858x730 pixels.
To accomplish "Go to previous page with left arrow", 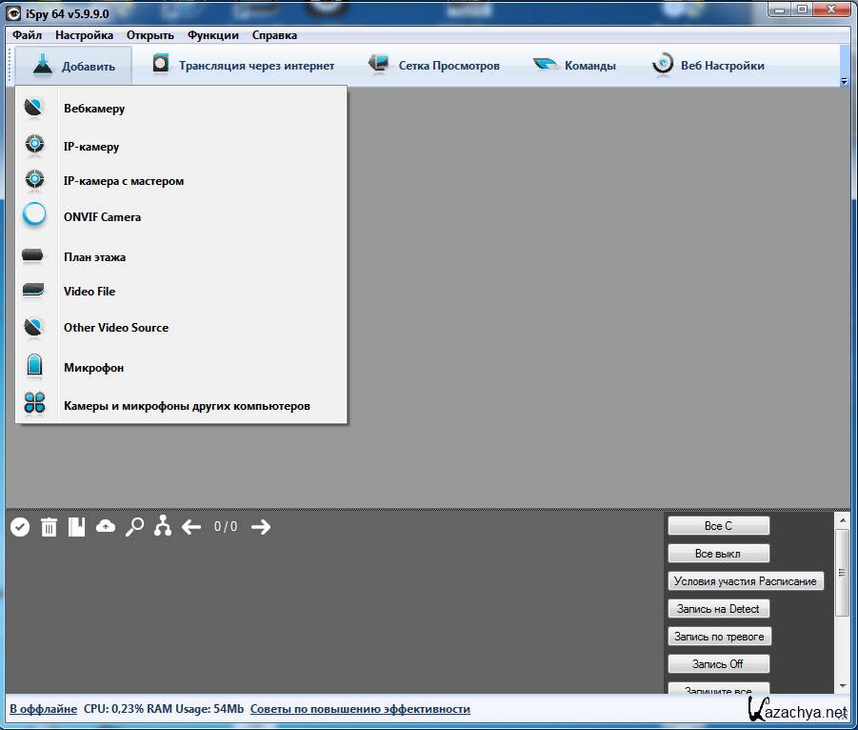I will 191,527.
